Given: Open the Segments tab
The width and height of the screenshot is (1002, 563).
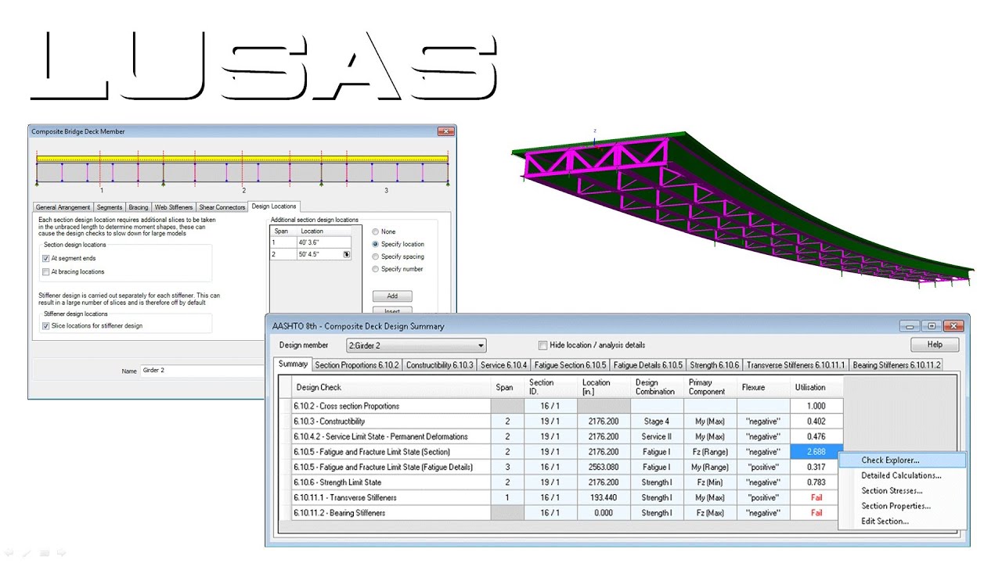Looking at the screenshot, I should [110, 207].
